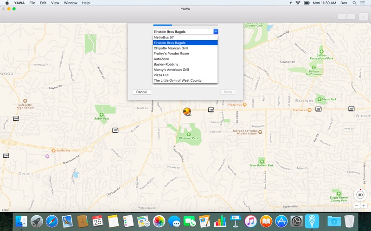Open Notification Center from the menu bar
Viewport: 371px width, 231px height.
click(x=363, y=3)
